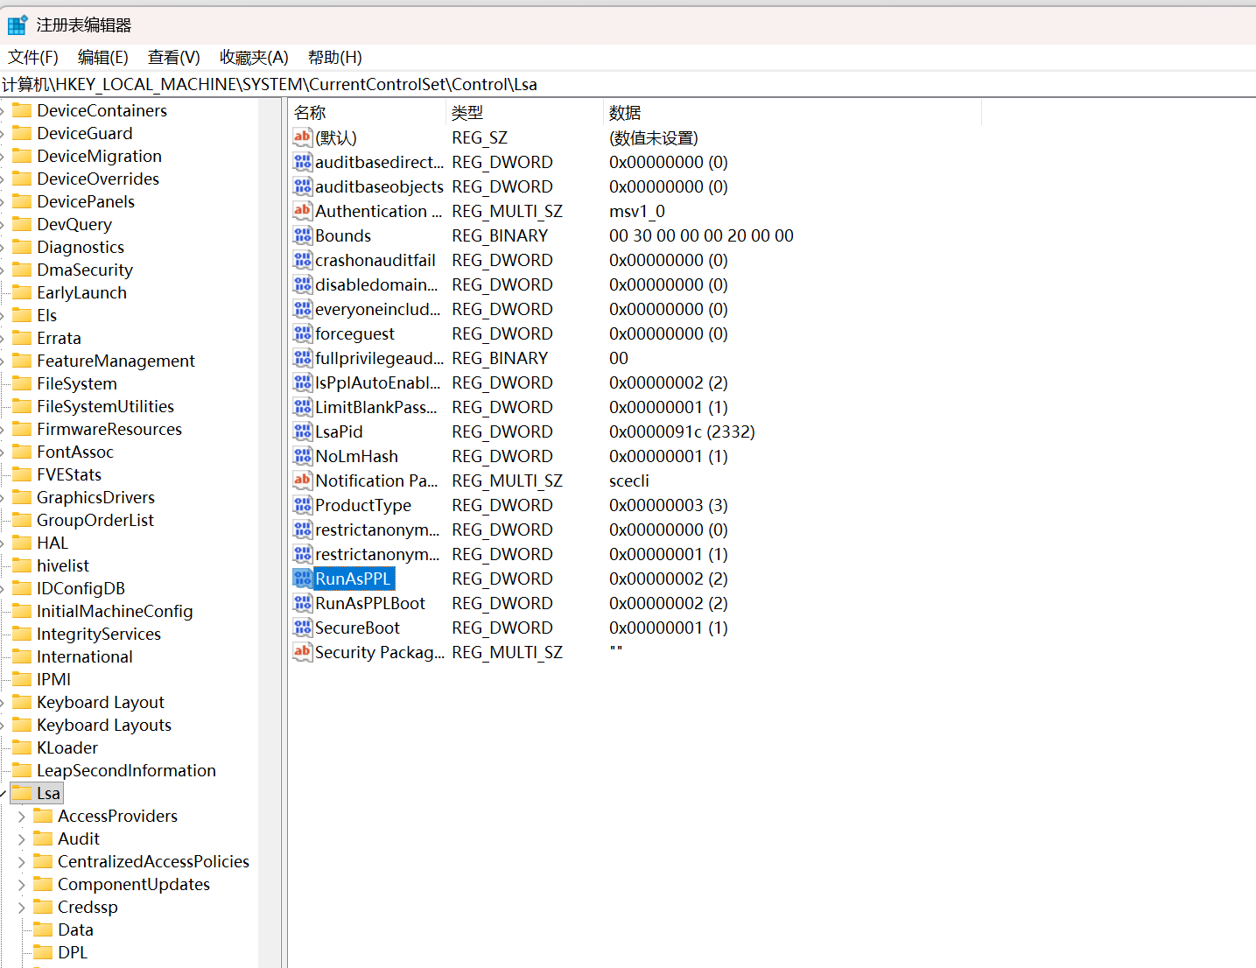Expand the DeviceGuard tree node
This screenshot has height=968, width=1256.
pos(4,133)
